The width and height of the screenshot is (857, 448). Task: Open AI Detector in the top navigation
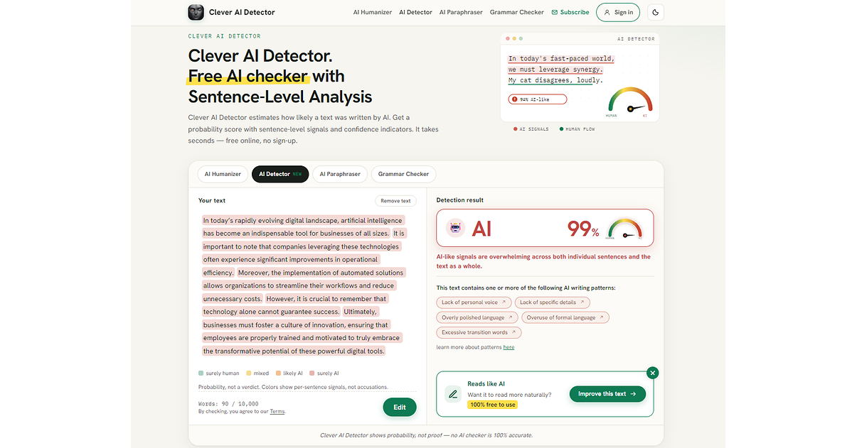415,12
